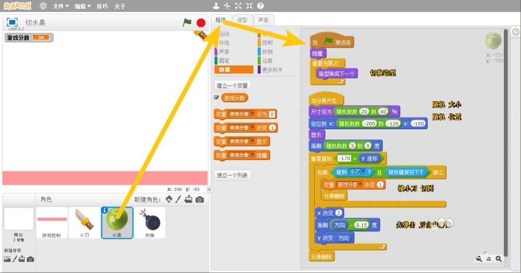Collapse stage with small arrow handle
This screenshot has height=273, width=521.
point(209,189)
